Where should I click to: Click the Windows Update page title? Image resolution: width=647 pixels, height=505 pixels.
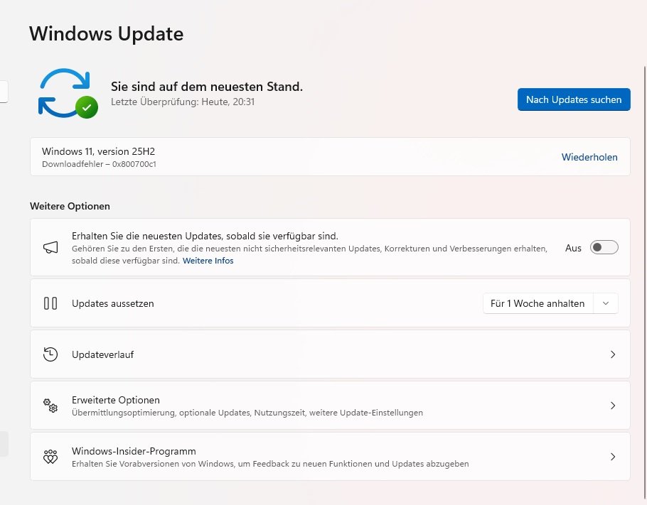click(x=107, y=33)
